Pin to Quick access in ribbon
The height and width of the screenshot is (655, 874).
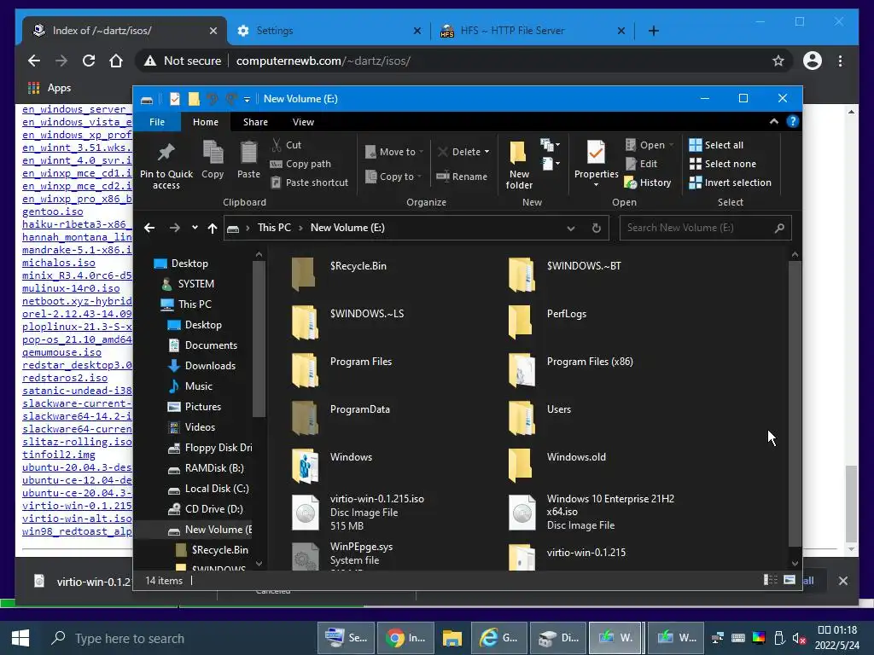[166, 165]
